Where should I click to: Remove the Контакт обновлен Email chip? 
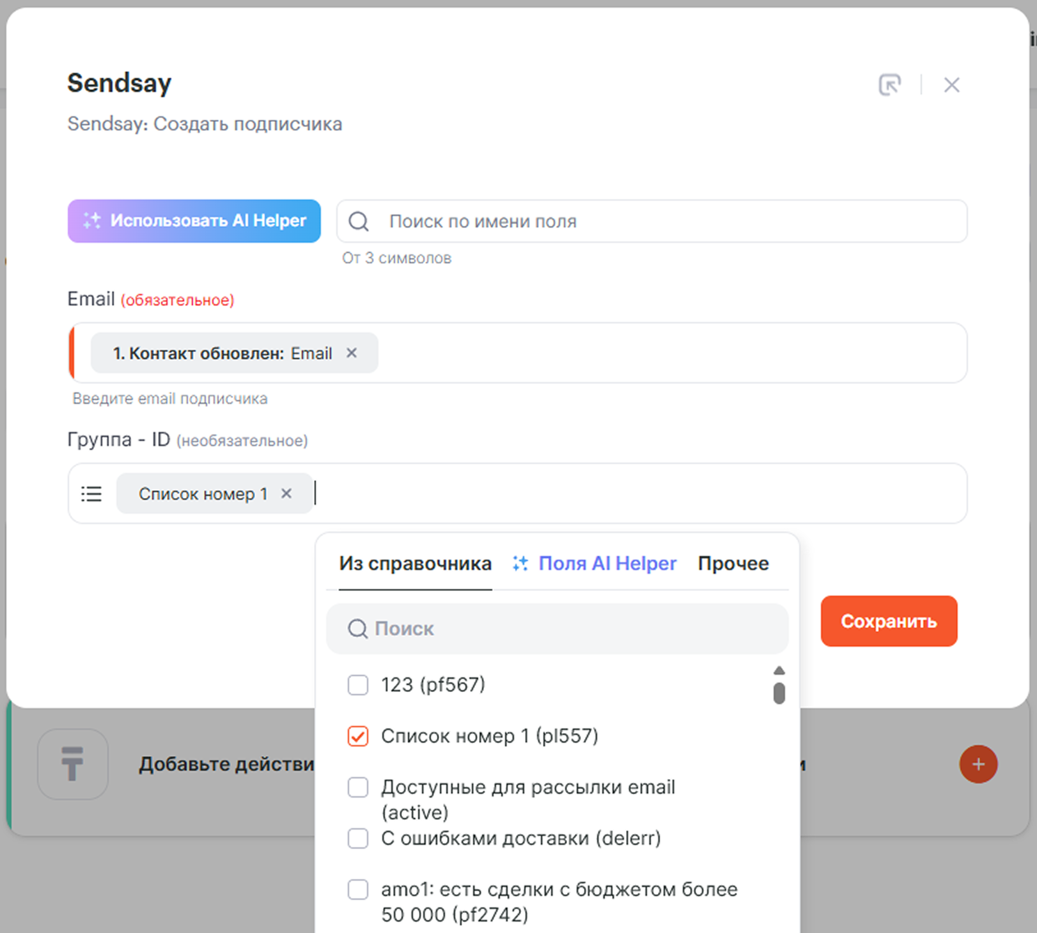352,353
